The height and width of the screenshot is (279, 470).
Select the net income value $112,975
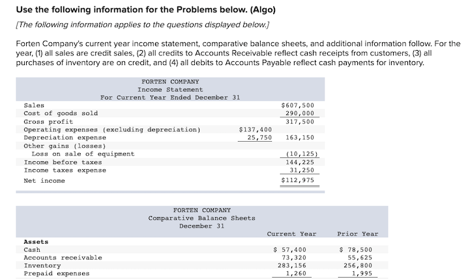pyautogui.click(x=298, y=180)
